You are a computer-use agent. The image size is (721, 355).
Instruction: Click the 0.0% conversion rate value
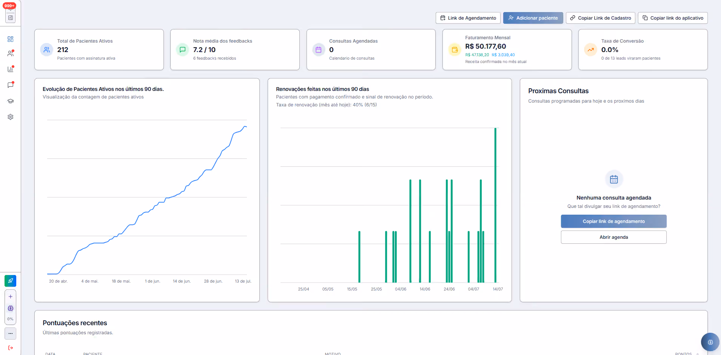[x=610, y=50]
